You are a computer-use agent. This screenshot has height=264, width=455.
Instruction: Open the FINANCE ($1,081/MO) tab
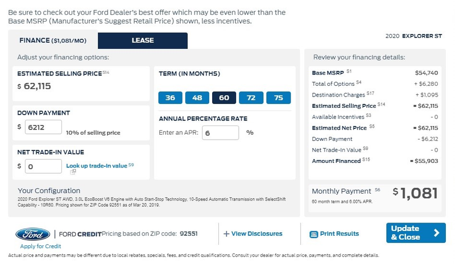(53, 40)
